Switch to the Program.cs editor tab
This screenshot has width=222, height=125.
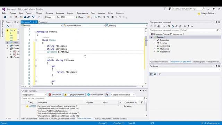[43, 22]
